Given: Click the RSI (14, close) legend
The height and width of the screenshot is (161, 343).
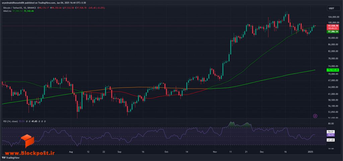Looking at the screenshot, I should 10,121.
